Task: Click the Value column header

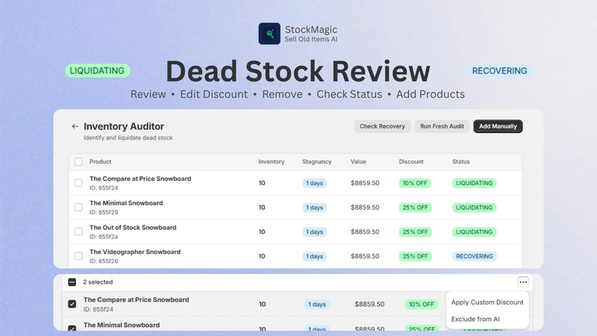Action: pyautogui.click(x=358, y=161)
